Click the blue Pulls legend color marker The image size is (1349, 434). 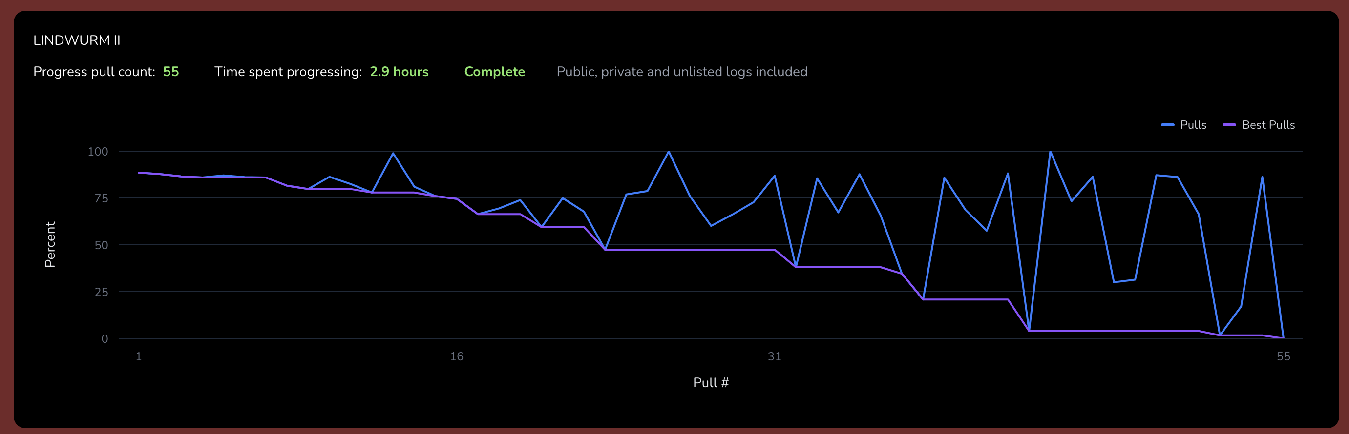pyautogui.click(x=1167, y=125)
